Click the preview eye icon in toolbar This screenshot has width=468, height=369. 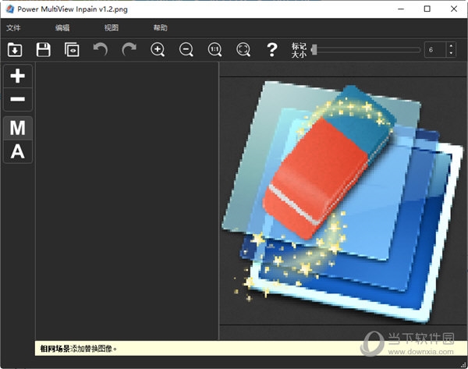coord(72,50)
